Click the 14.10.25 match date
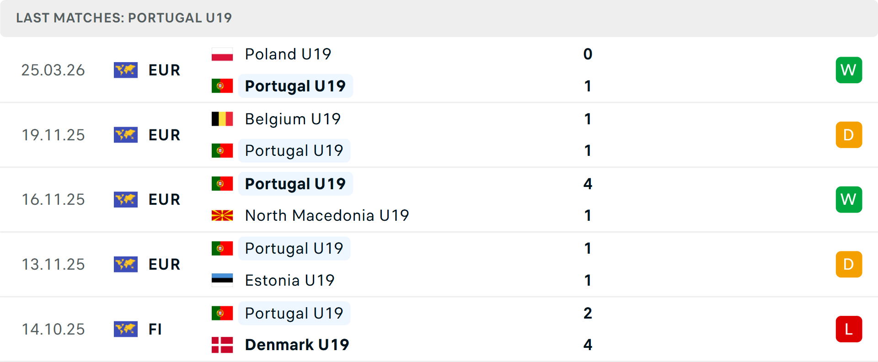Viewport: 878px width, 362px height. [54, 329]
